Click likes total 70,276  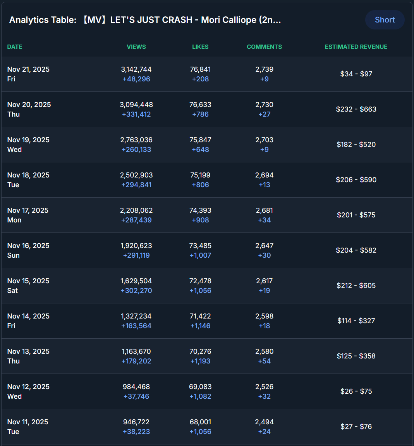[200, 351]
